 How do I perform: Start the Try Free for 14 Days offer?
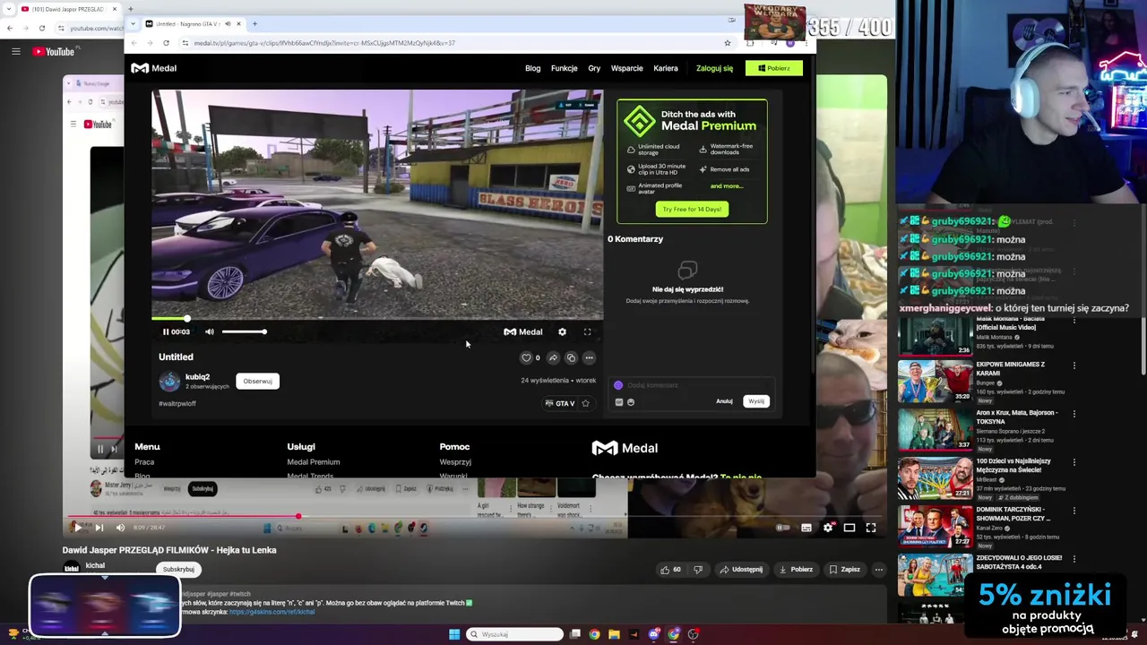point(692,209)
